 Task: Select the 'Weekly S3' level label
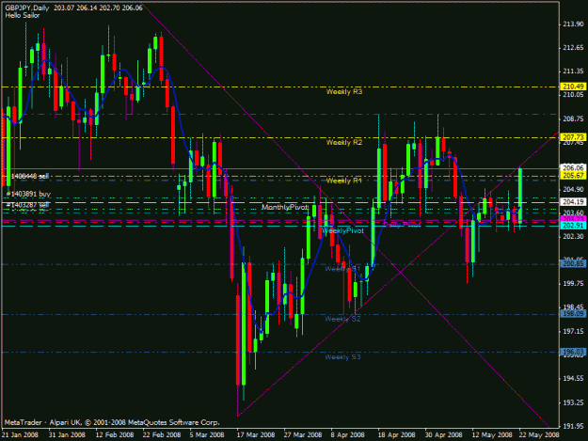[342, 357]
